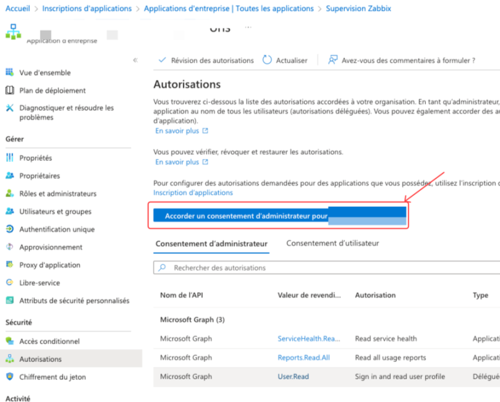
Task: Select the Propriétés sliders icon
Action: pyautogui.click(x=9, y=158)
